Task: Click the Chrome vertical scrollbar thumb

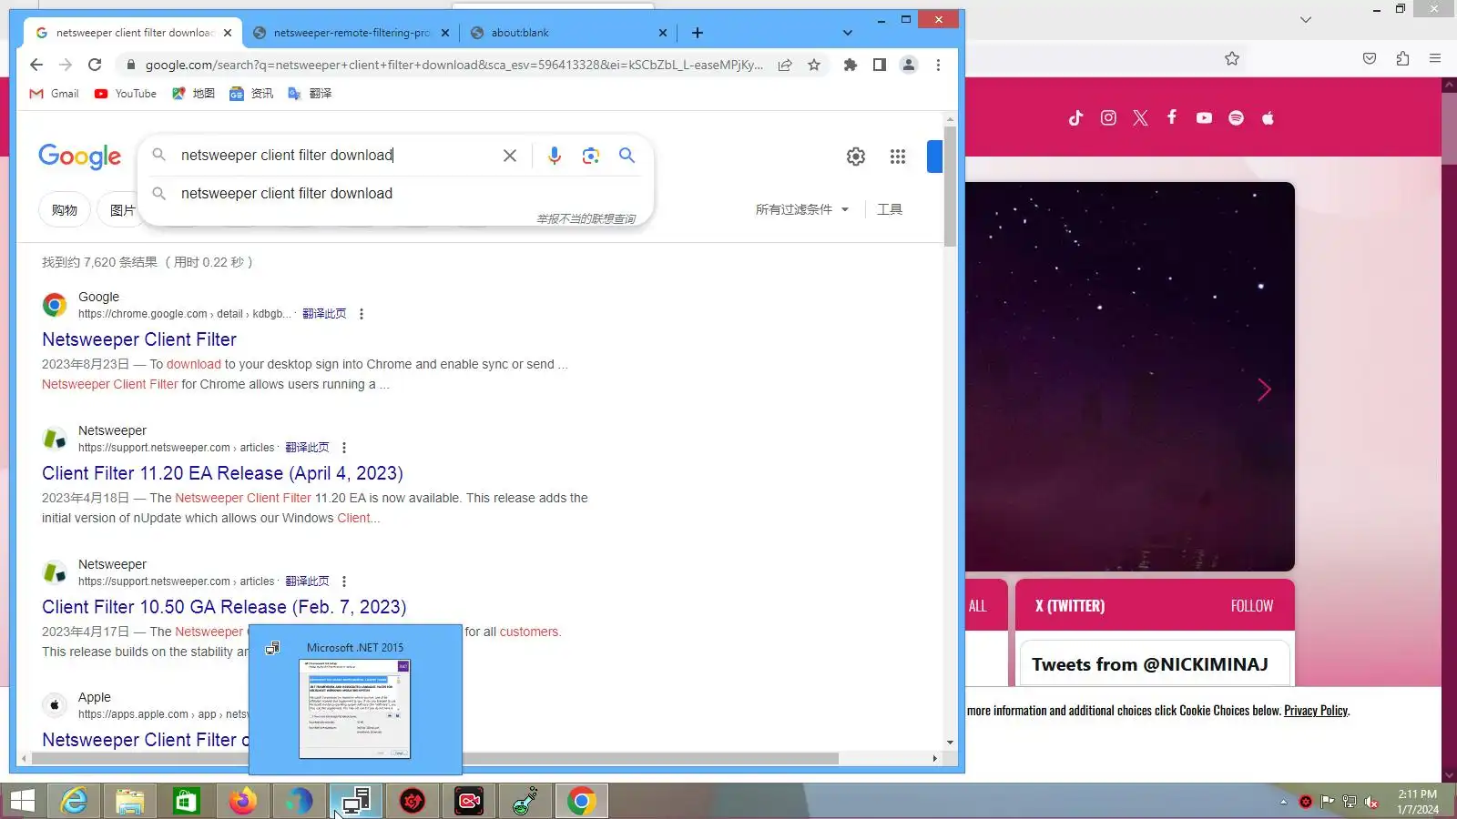Action: [x=950, y=187]
